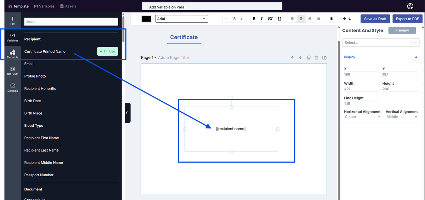Switch to the Variables top tab
The width and height of the screenshot is (425, 200).
point(44,6)
